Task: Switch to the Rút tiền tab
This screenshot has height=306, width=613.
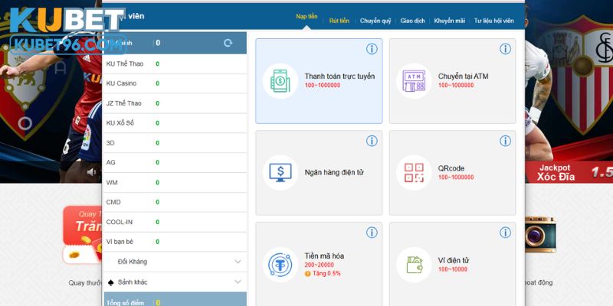Action: click(x=339, y=21)
